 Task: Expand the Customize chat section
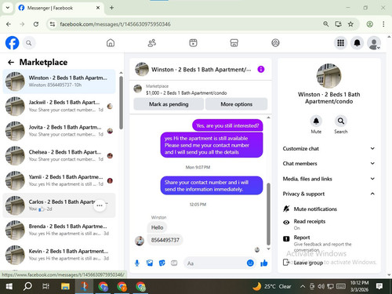[x=328, y=148]
